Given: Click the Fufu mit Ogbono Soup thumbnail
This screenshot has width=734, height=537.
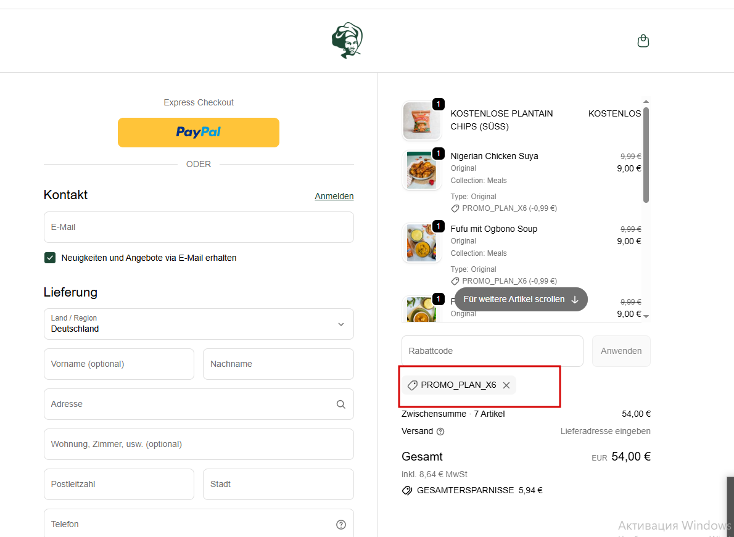Looking at the screenshot, I should 422,243.
